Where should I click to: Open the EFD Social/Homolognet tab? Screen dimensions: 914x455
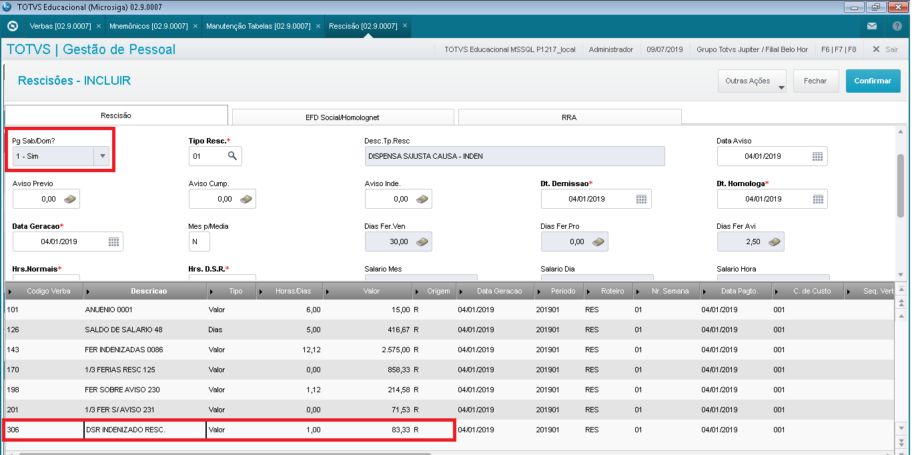pos(342,117)
